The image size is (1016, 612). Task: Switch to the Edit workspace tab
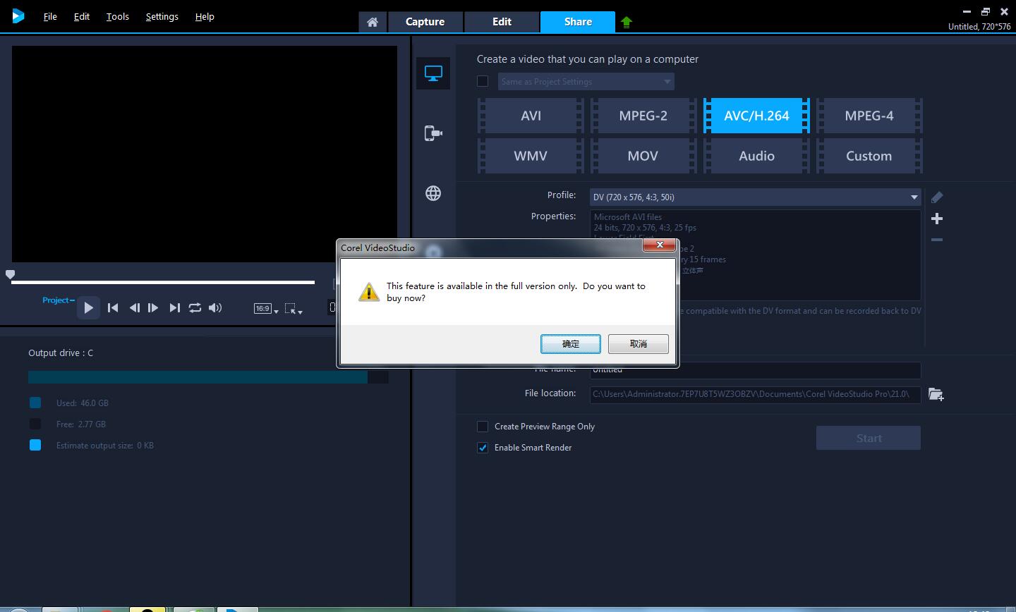coord(502,22)
